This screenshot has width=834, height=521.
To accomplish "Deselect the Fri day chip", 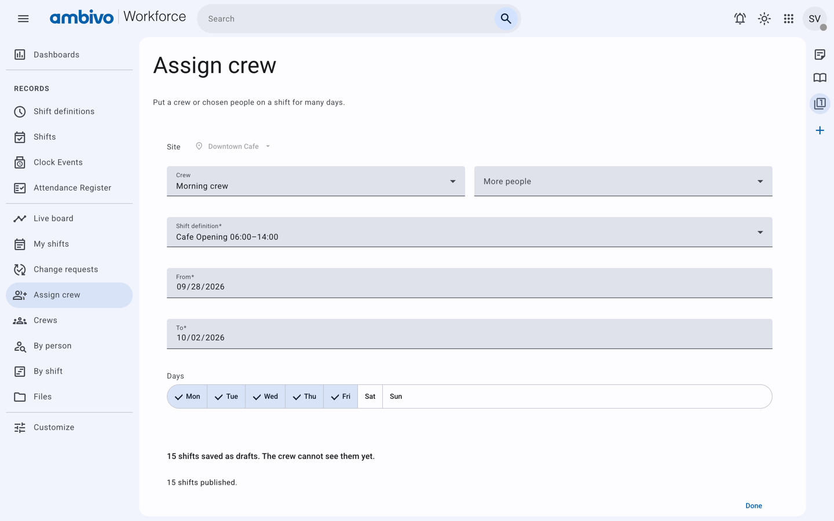I will 341,397.
